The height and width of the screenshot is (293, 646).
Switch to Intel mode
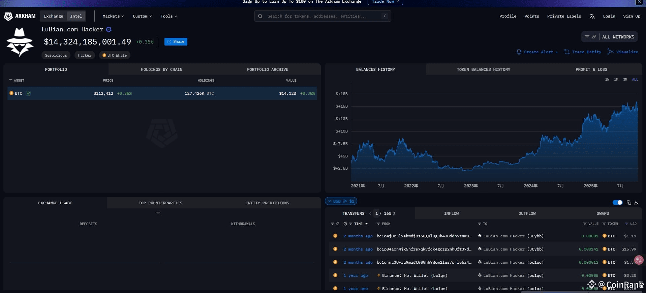[x=76, y=16]
